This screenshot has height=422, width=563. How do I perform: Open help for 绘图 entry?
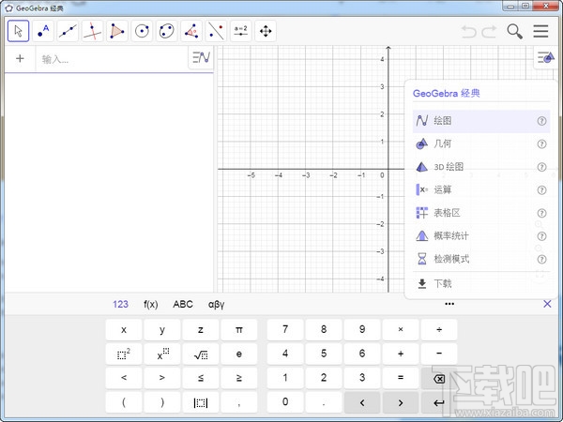[x=541, y=121]
